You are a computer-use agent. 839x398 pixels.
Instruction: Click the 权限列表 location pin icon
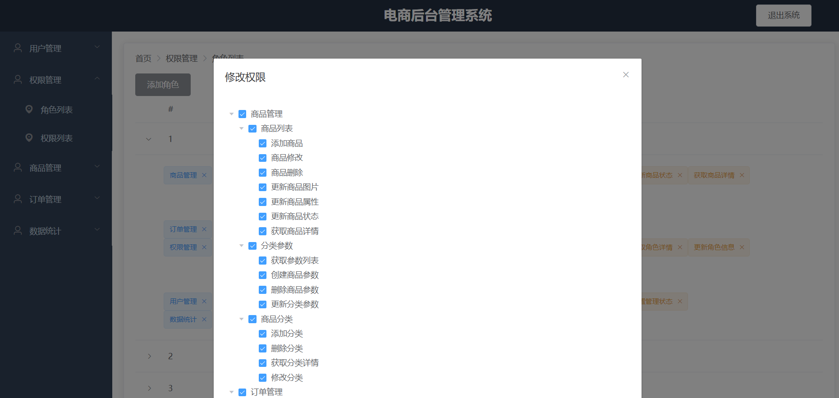click(x=29, y=137)
